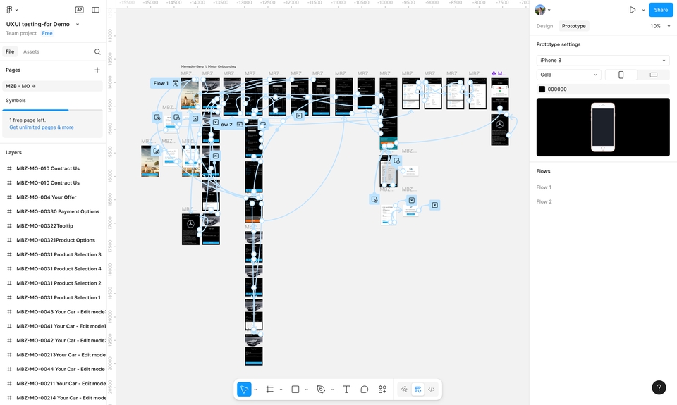Image resolution: width=677 pixels, height=405 pixels.
Task: Click the black 000000 background color swatch
Action: point(542,89)
